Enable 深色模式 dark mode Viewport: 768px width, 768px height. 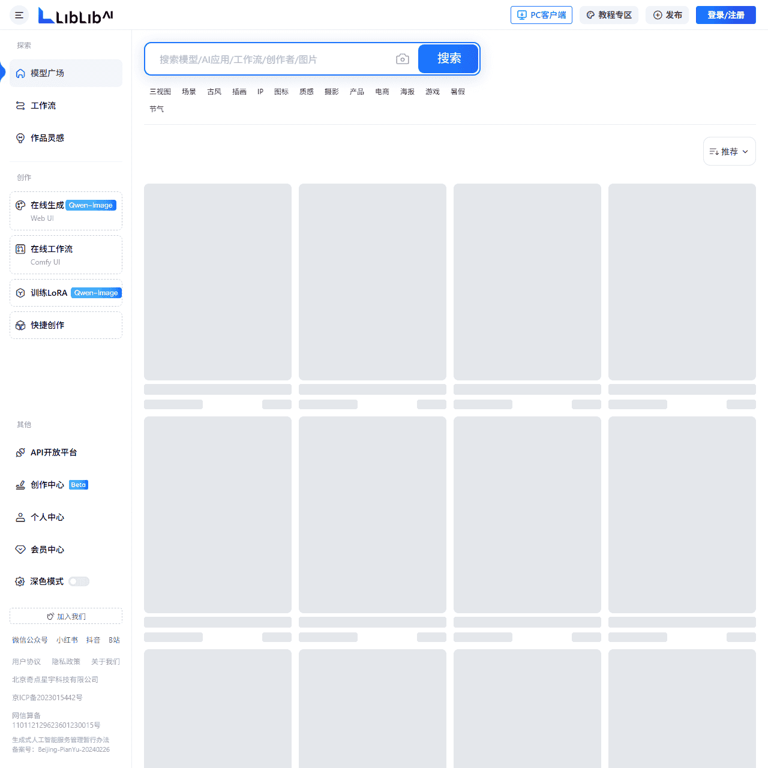tap(79, 581)
